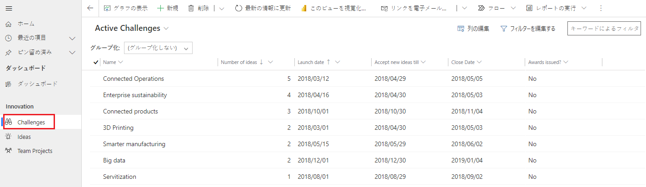Open Team Projects in the sidebar
The height and width of the screenshot is (187, 646).
tap(35, 151)
